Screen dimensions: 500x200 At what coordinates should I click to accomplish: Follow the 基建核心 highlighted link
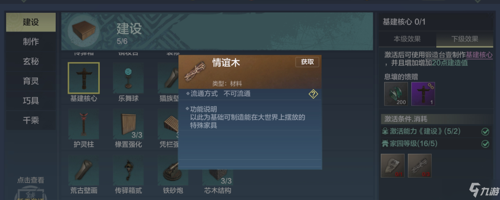479,55
